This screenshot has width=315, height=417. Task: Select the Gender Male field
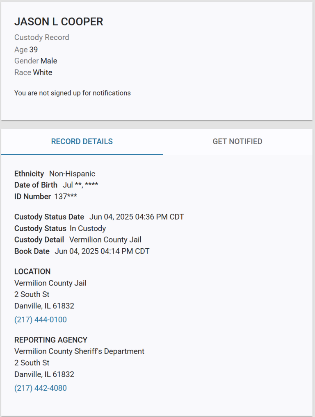(36, 61)
